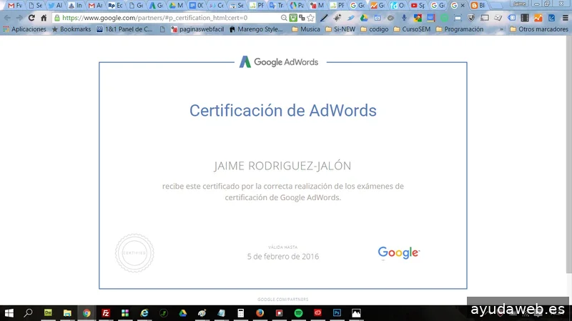The height and width of the screenshot is (321, 572).
Task: Open Internet Explorer from the taskbar
Action: pos(144,313)
